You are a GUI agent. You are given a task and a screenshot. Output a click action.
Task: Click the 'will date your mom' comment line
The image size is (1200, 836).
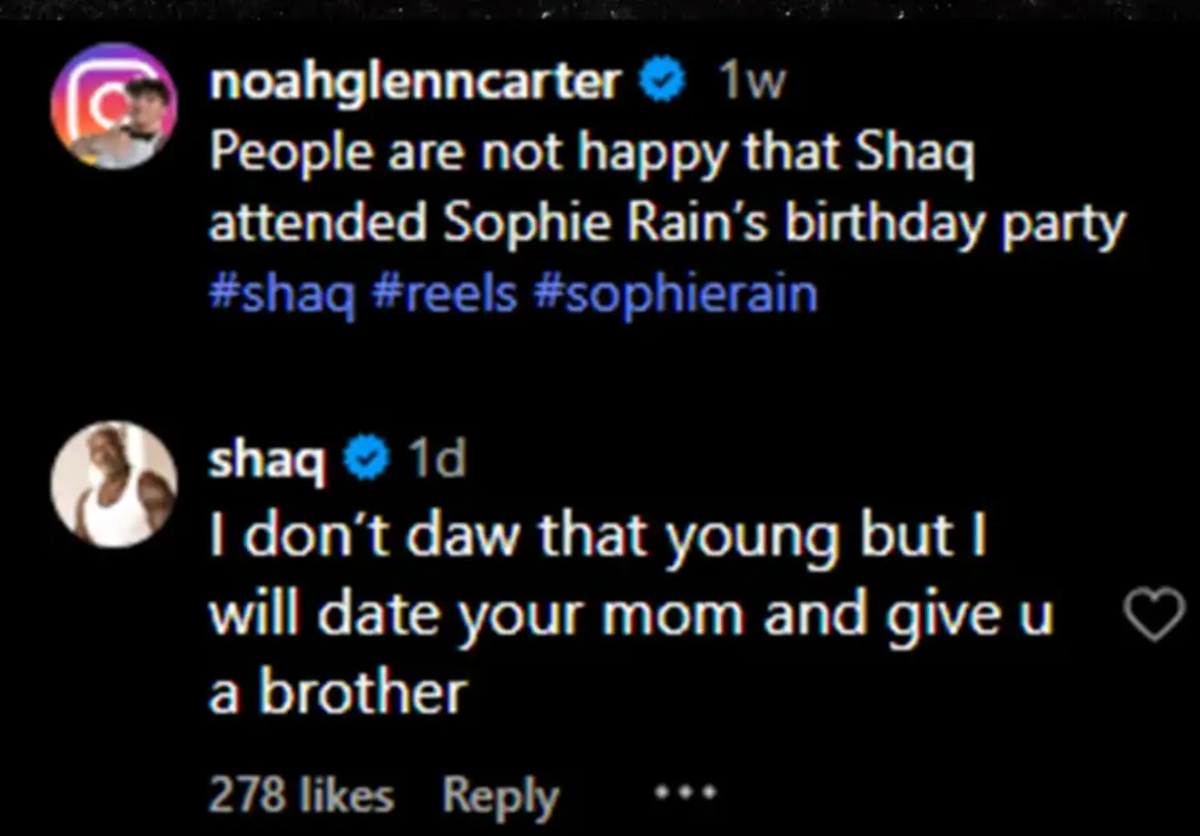[x=630, y=615]
